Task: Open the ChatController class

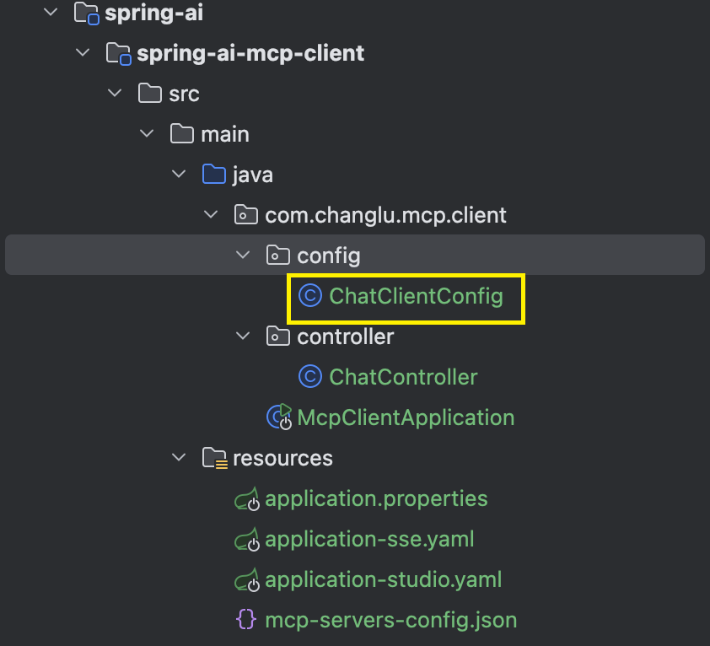Action: (x=403, y=377)
